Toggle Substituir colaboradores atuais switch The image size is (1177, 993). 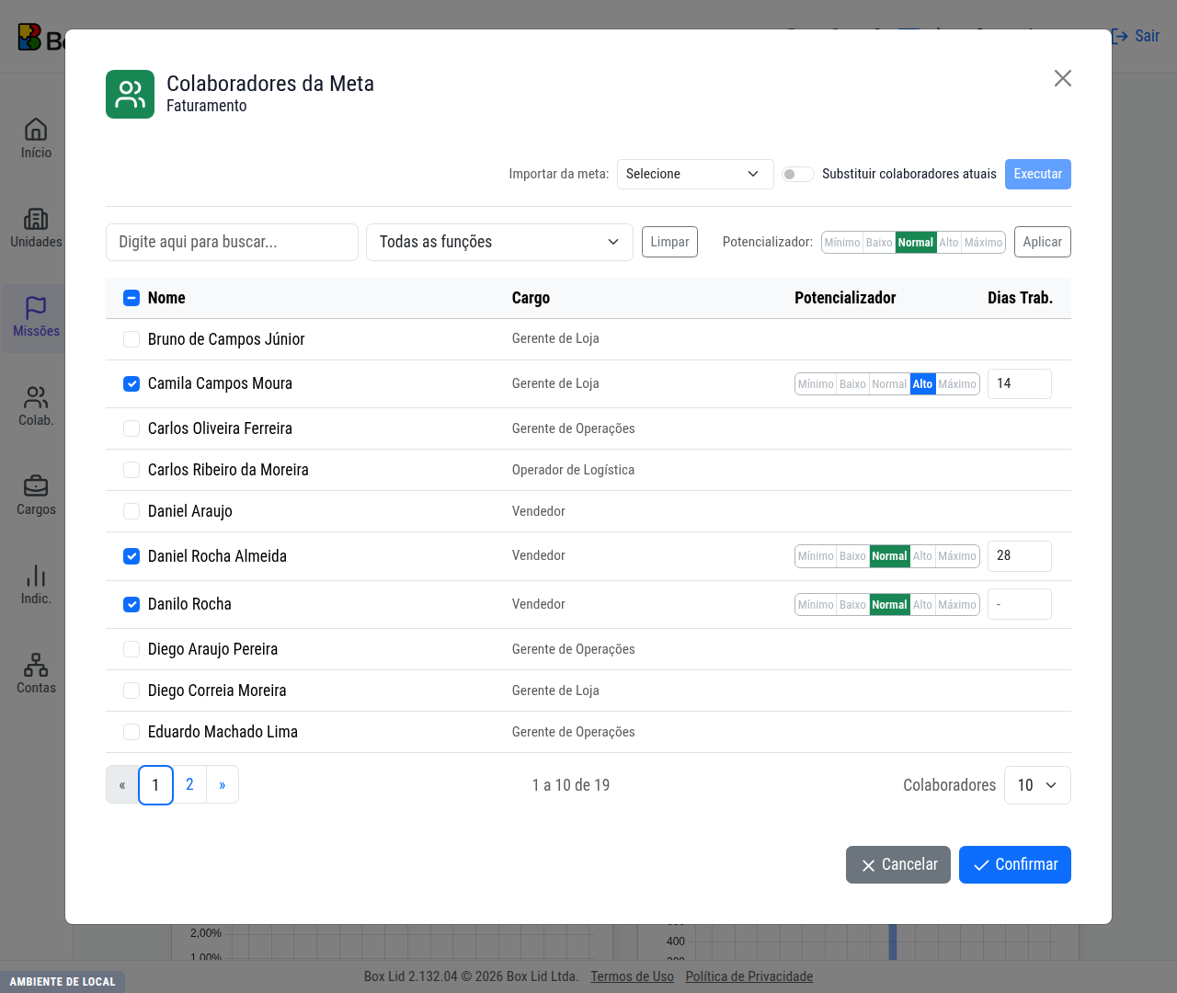tap(798, 175)
